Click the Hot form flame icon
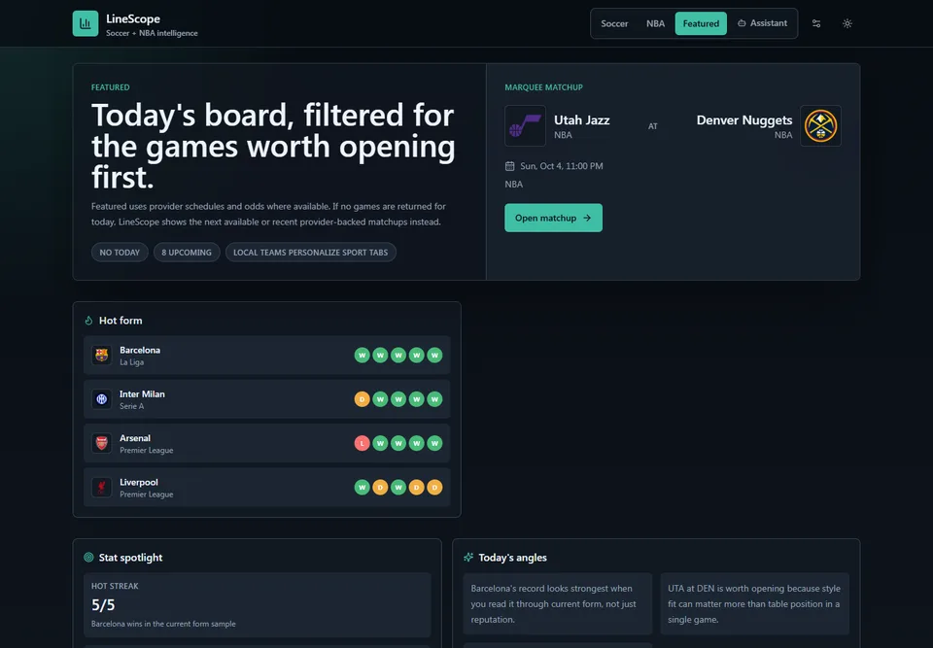This screenshot has width=933, height=648. click(88, 321)
